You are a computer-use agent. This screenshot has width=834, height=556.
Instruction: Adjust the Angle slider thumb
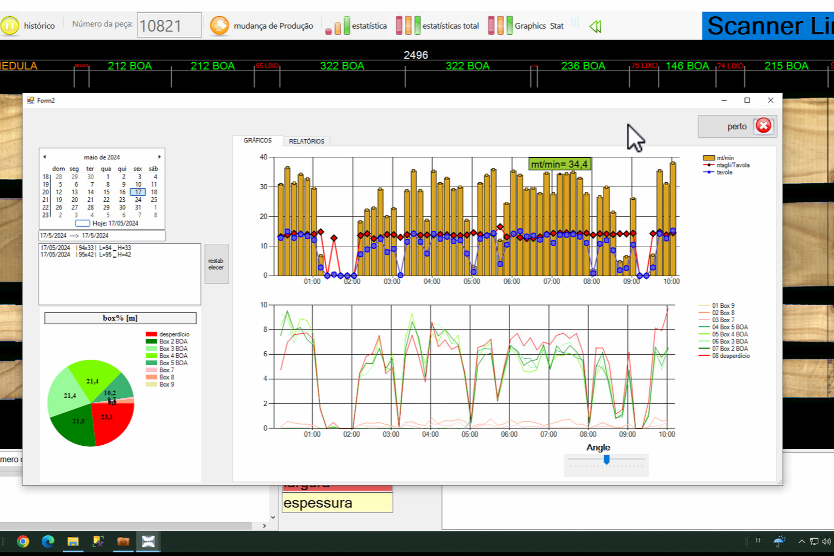pyautogui.click(x=606, y=459)
